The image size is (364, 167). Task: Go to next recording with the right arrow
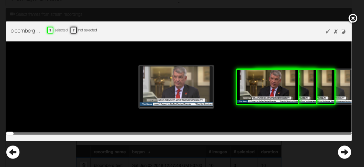tap(345, 152)
